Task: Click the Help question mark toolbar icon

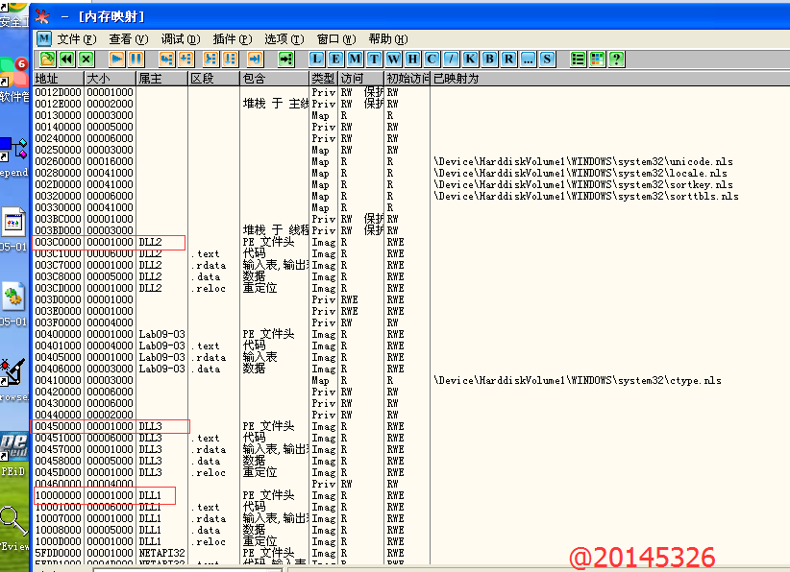Action: (616, 60)
